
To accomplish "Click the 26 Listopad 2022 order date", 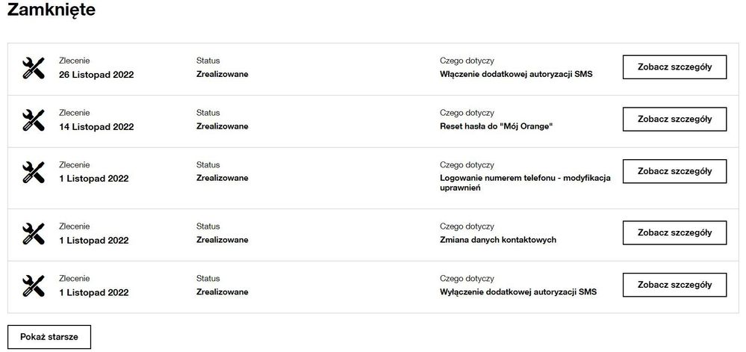I will pyautogui.click(x=96, y=75).
